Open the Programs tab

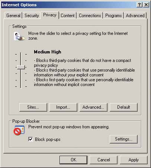[113, 16]
